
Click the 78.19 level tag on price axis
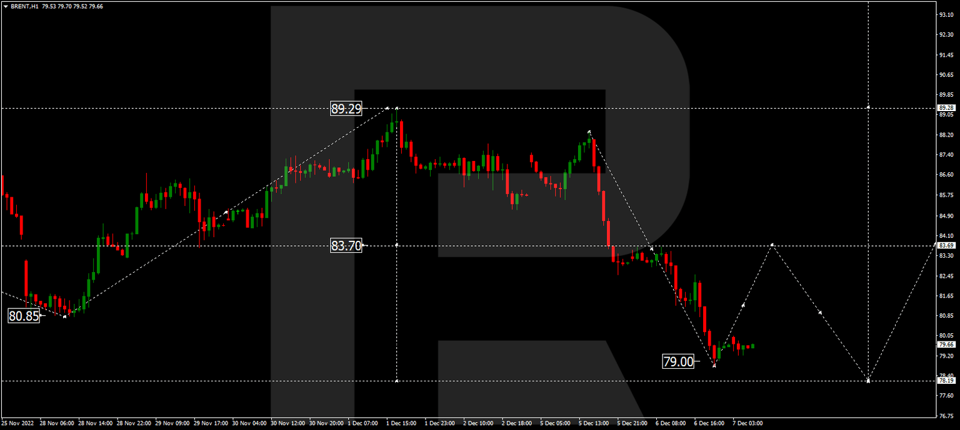click(x=946, y=381)
